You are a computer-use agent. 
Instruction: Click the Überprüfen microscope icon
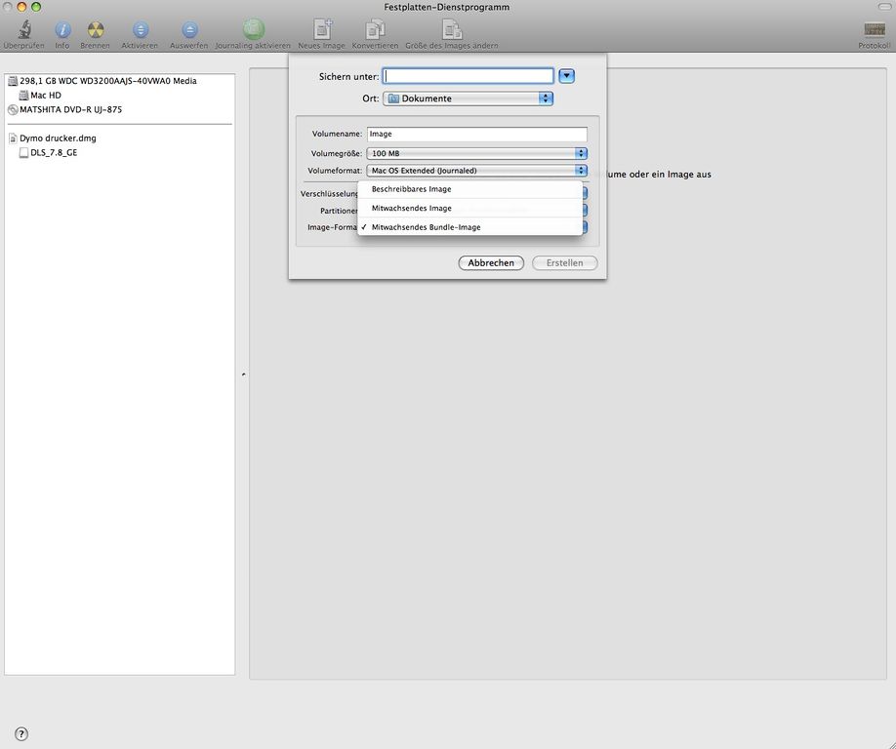tap(23, 30)
